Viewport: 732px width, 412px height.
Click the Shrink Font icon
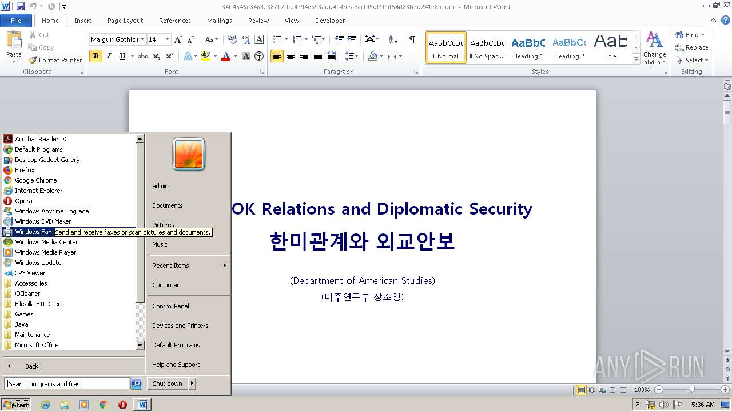pos(190,39)
